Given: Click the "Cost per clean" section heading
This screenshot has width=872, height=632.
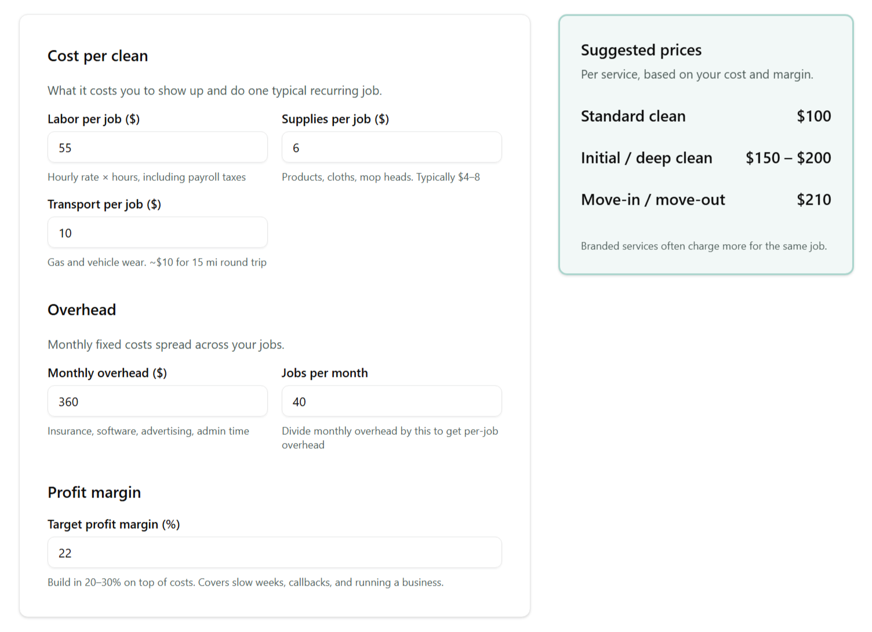Looking at the screenshot, I should 97,56.
